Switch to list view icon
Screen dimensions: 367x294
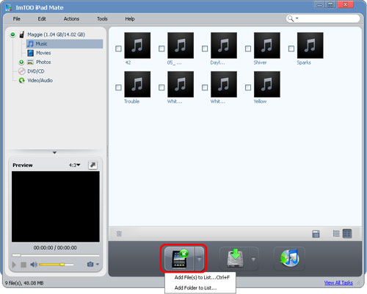[336, 234]
